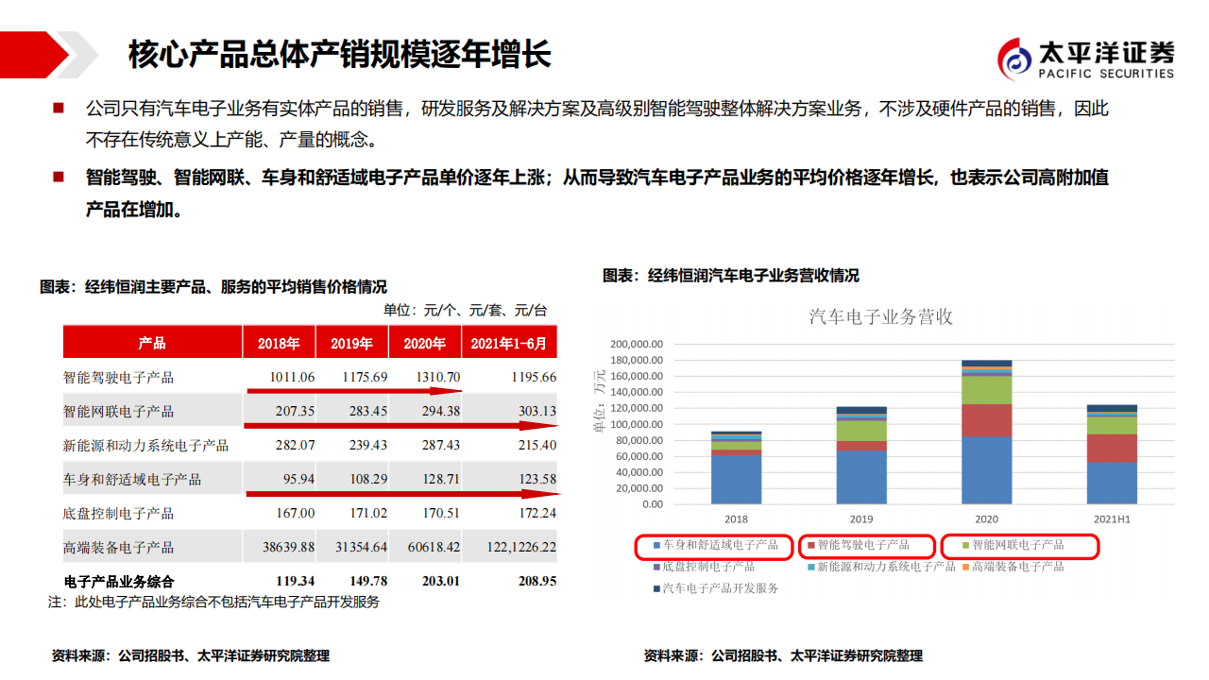This screenshot has height=680, width=1209.
Task: Click the green segment of the 2019 bar
Action: point(861,431)
